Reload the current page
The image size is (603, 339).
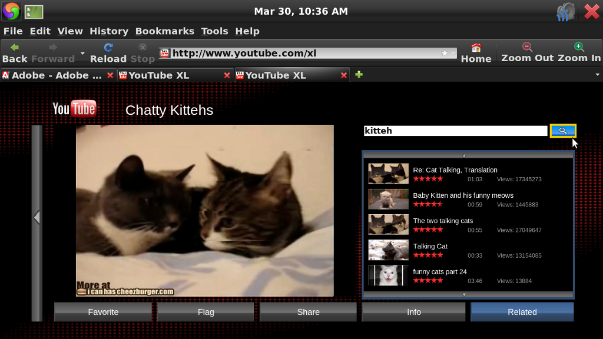[108, 52]
